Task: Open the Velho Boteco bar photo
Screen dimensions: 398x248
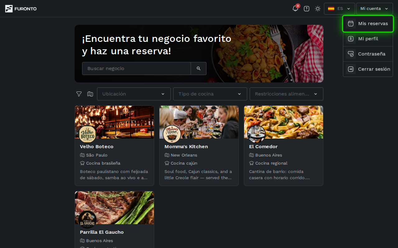Action: pos(114,122)
